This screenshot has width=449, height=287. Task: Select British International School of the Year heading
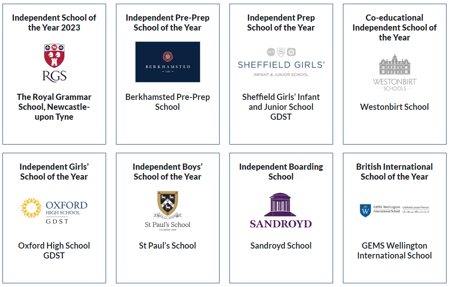pyautogui.click(x=394, y=171)
